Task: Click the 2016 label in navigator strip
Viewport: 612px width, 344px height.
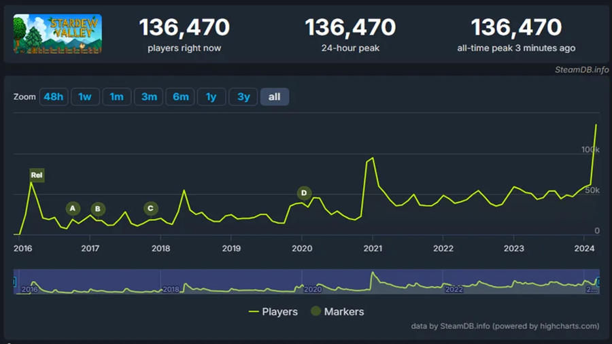Action: [30, 290]
